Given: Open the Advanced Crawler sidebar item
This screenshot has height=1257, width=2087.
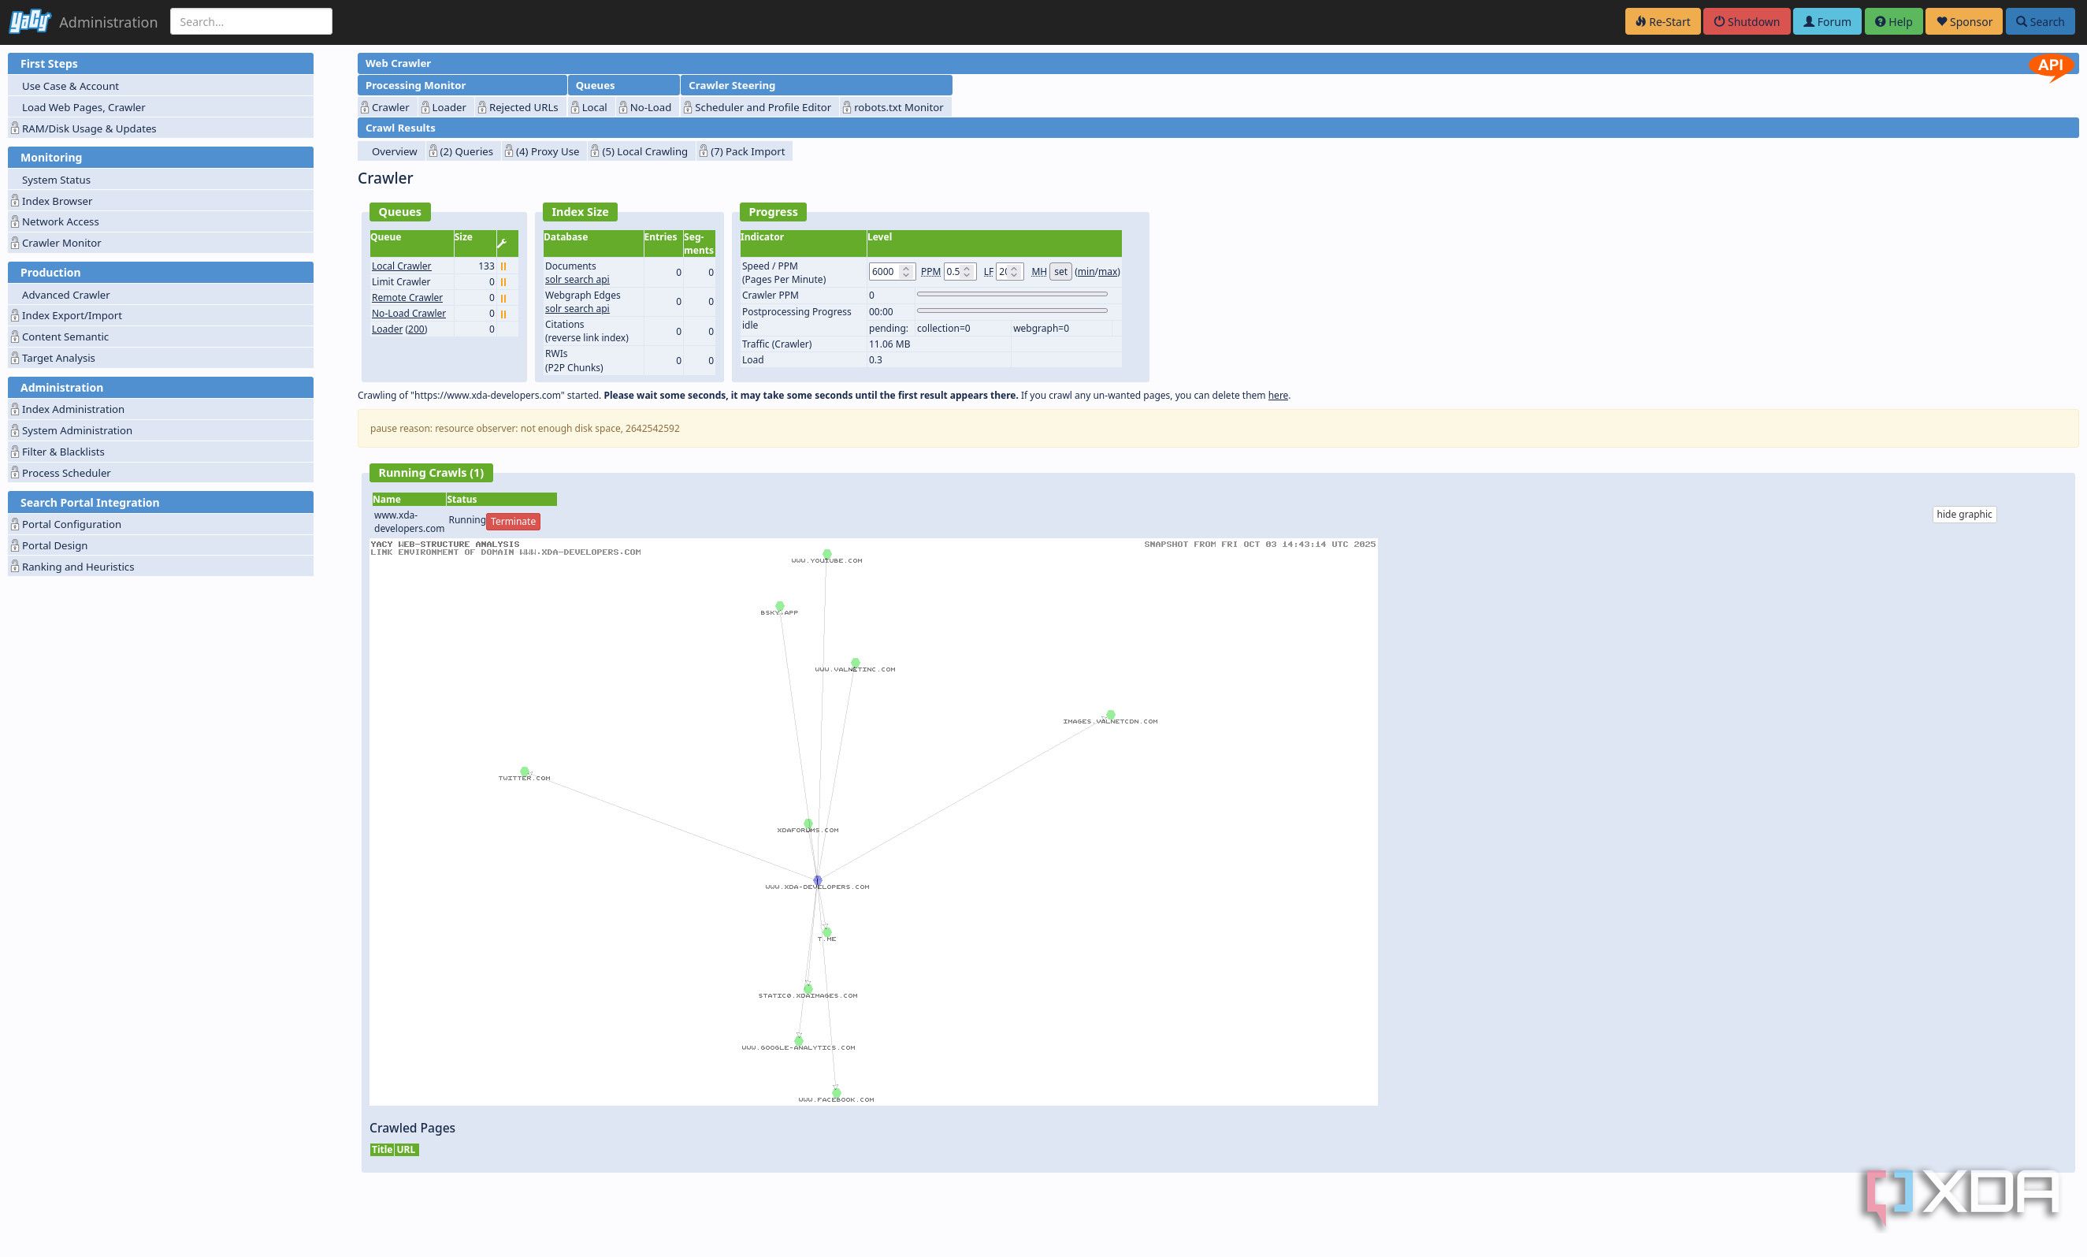Looking at the screenshot, I should coord(161,295).
